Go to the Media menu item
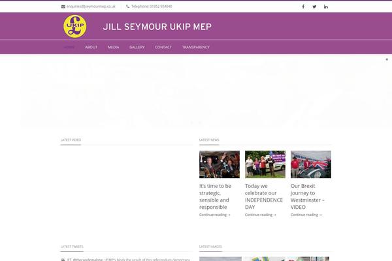The image size is (392, 261). click(x=113, y=47)
